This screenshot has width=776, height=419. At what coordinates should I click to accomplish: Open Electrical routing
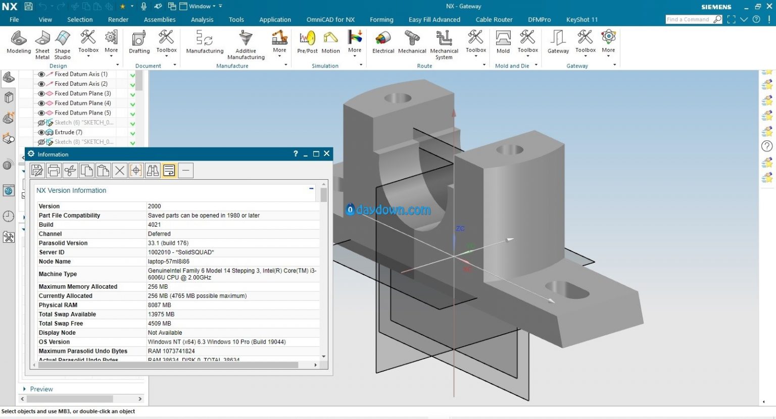383,42
